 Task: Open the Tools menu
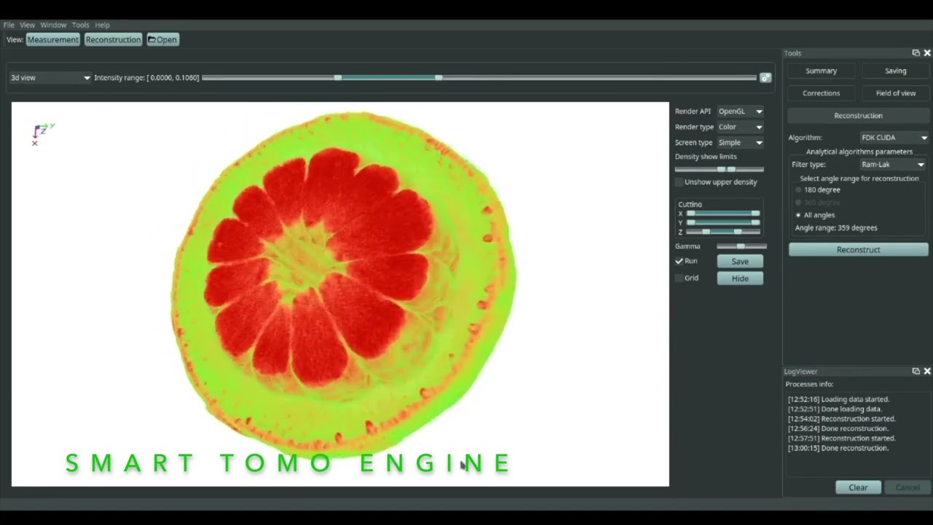(x=80, y=25)
